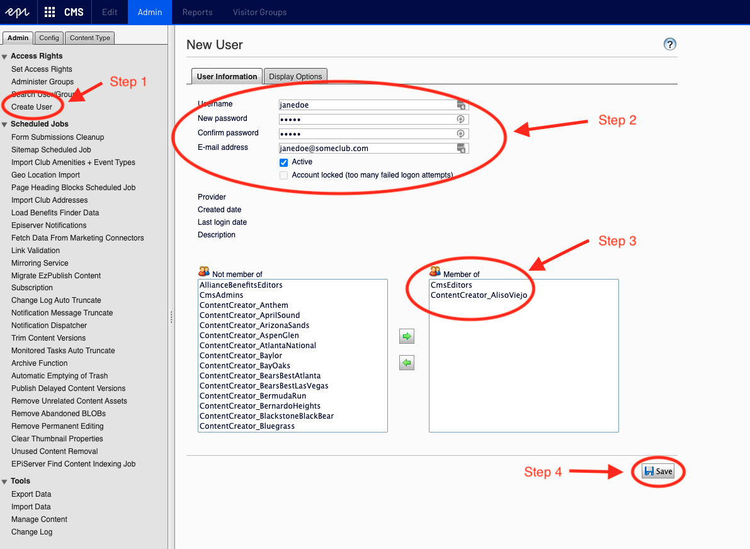This screenshot has height=549, width=750.
Task: Click the Member of group icon
Action: coord(435,271)
